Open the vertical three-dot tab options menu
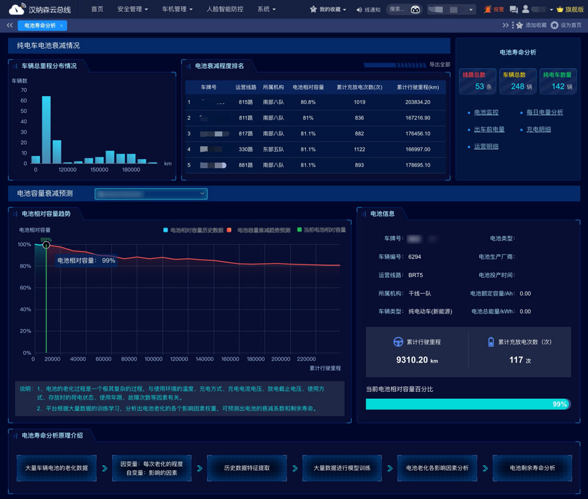The width and height of the screenshot is (588, 499). [513, 25]
